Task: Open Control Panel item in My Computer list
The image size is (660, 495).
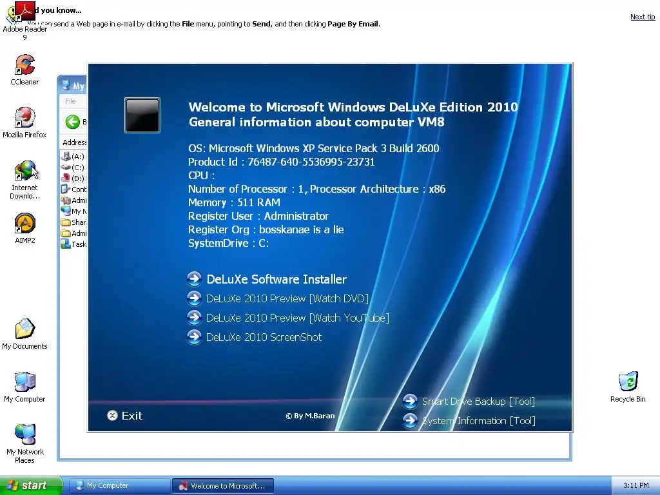Action: coord(73,189)
